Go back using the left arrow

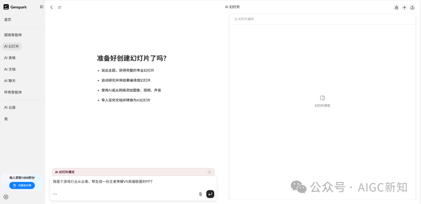(51, 7)
